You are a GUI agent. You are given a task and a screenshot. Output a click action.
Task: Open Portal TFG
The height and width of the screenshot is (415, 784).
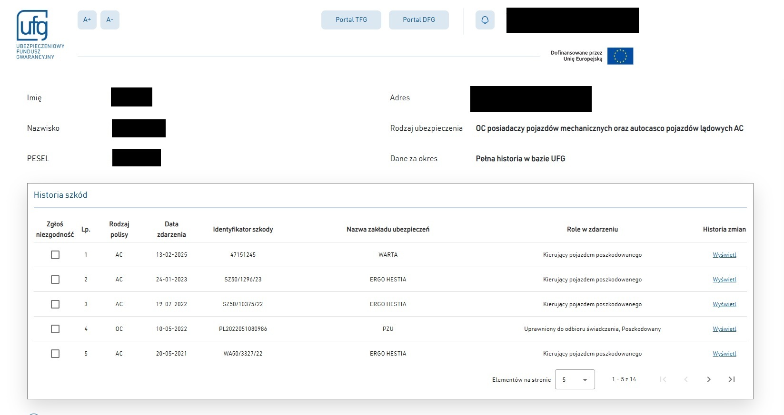[351, 20]
